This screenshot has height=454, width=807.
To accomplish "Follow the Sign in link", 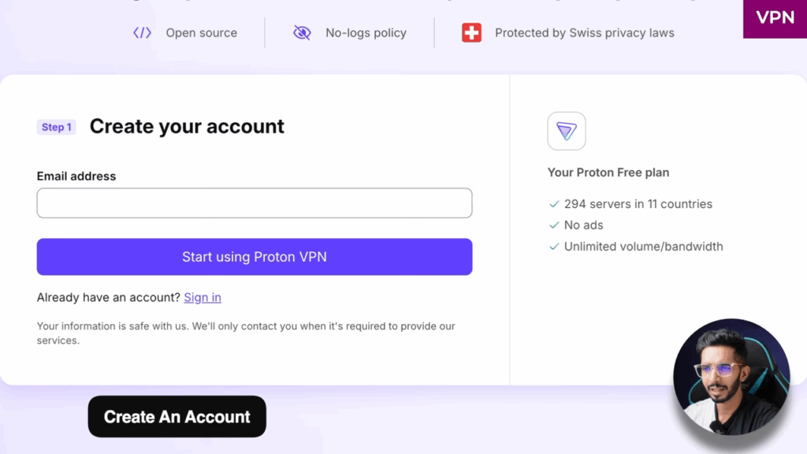I will [203, 297].
